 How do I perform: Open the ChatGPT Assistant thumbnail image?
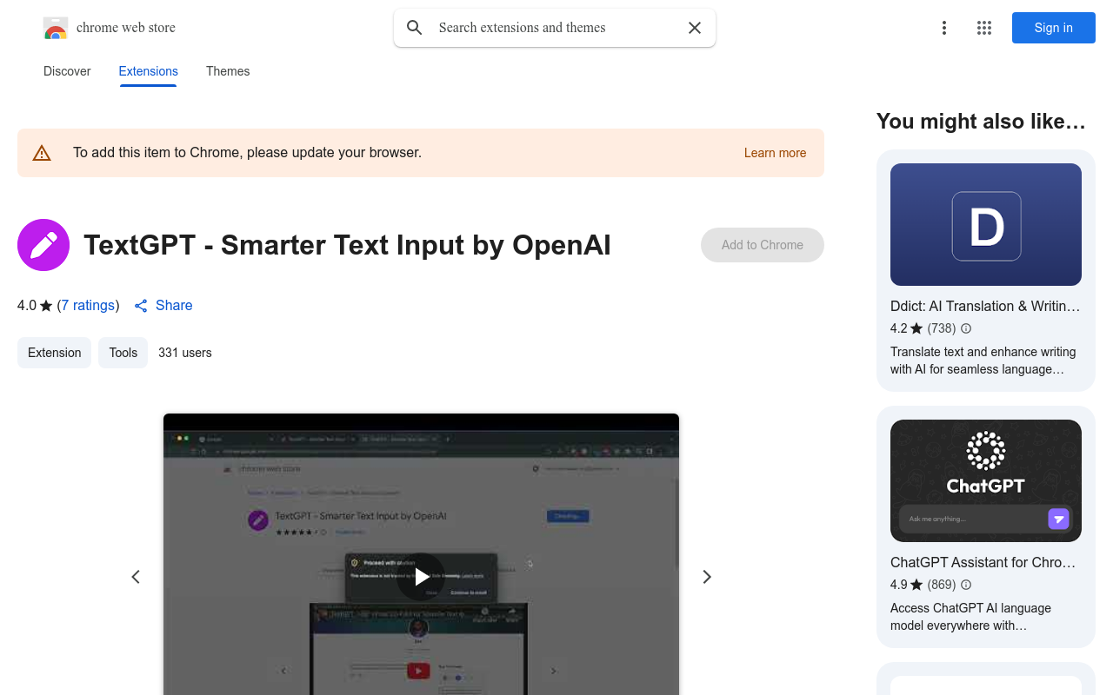(x=986, y=481)
